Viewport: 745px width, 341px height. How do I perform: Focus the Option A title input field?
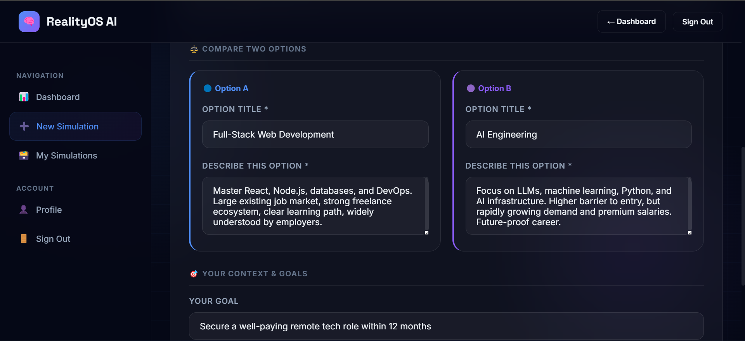[x=315, y=134]
